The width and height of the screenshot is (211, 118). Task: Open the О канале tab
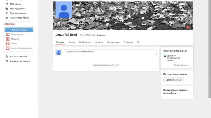pyautogui.click(x=128, y=42)
